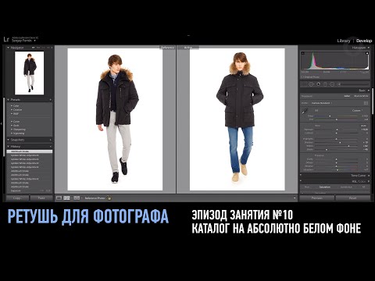The height and width of the screenshot is (281, 375).
Task: Expand the Tone Curve panel
Action: [x=369, y=176]
